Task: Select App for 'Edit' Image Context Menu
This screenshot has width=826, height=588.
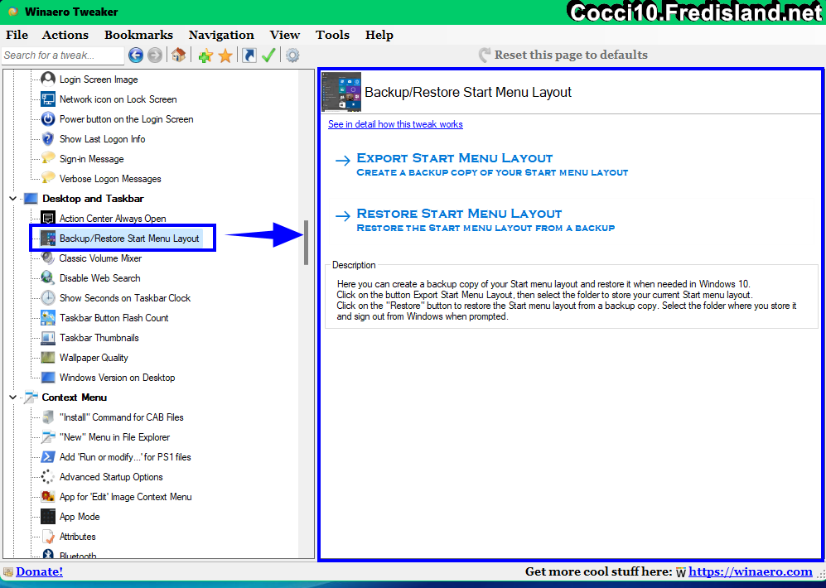Action: [125, 497]
